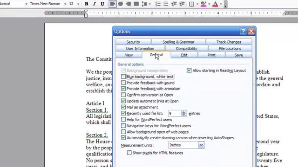Toggle Underline formatting in toolbar
This screenshot has width=298, height=167.
tap(102, 4)
